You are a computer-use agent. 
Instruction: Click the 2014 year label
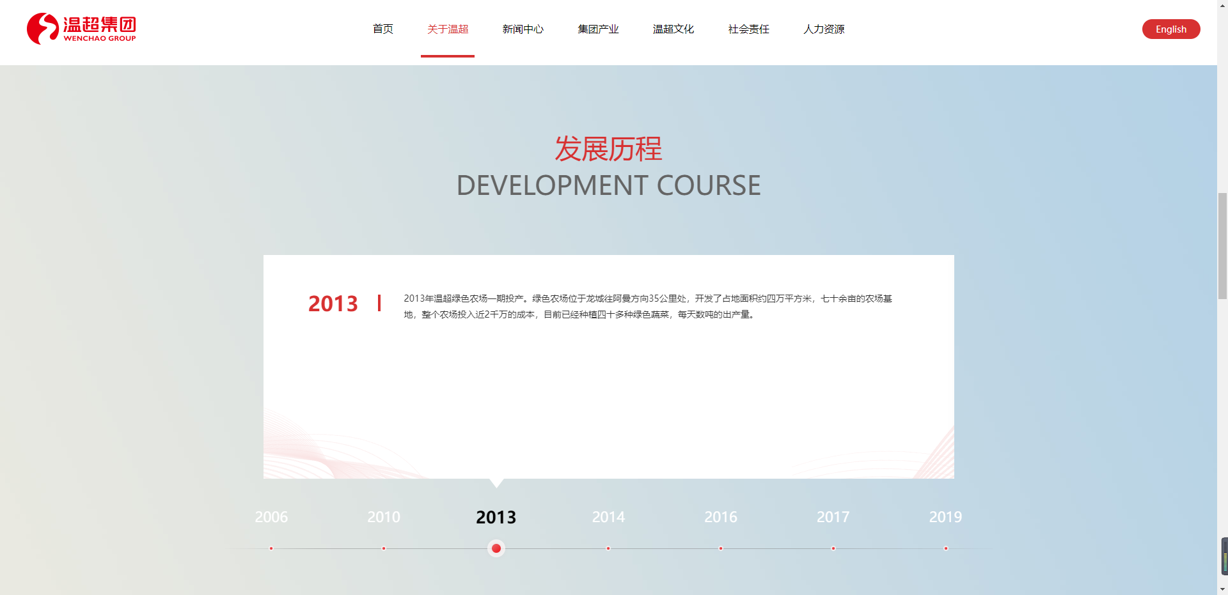608,517
